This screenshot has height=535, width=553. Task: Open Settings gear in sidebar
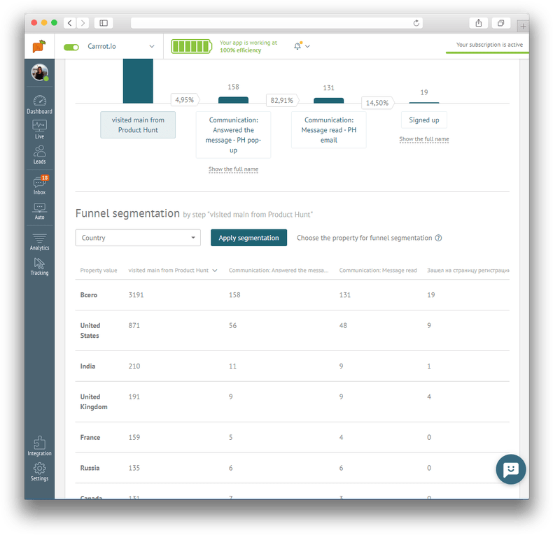39,471
